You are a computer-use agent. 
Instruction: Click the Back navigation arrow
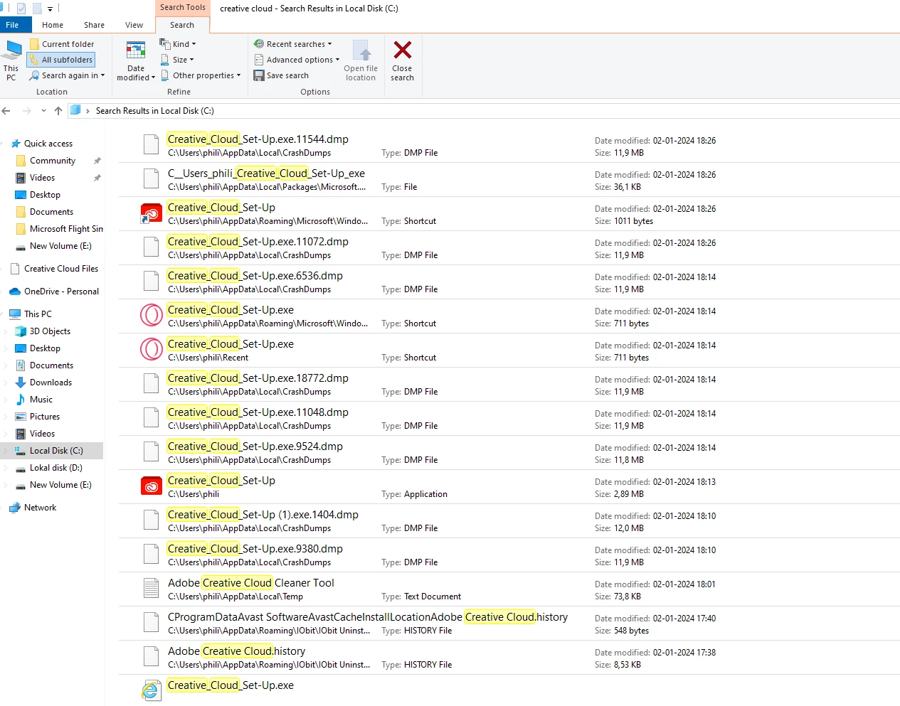pyautogui.click(x=6, y=111)
